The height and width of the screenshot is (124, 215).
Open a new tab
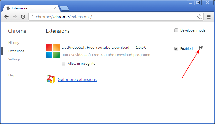pos(64,8)
